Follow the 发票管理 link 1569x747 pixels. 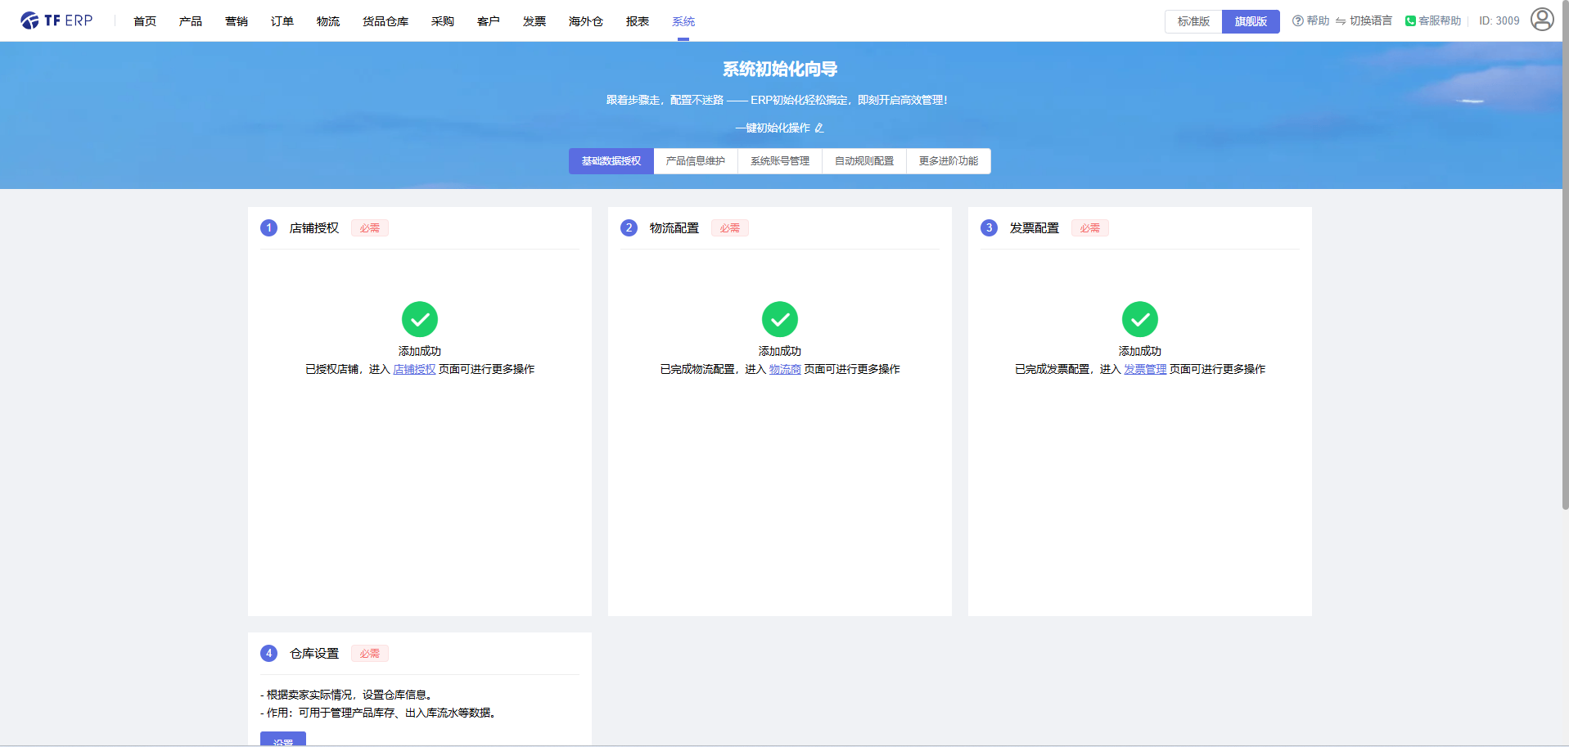tap(1144, 369)
